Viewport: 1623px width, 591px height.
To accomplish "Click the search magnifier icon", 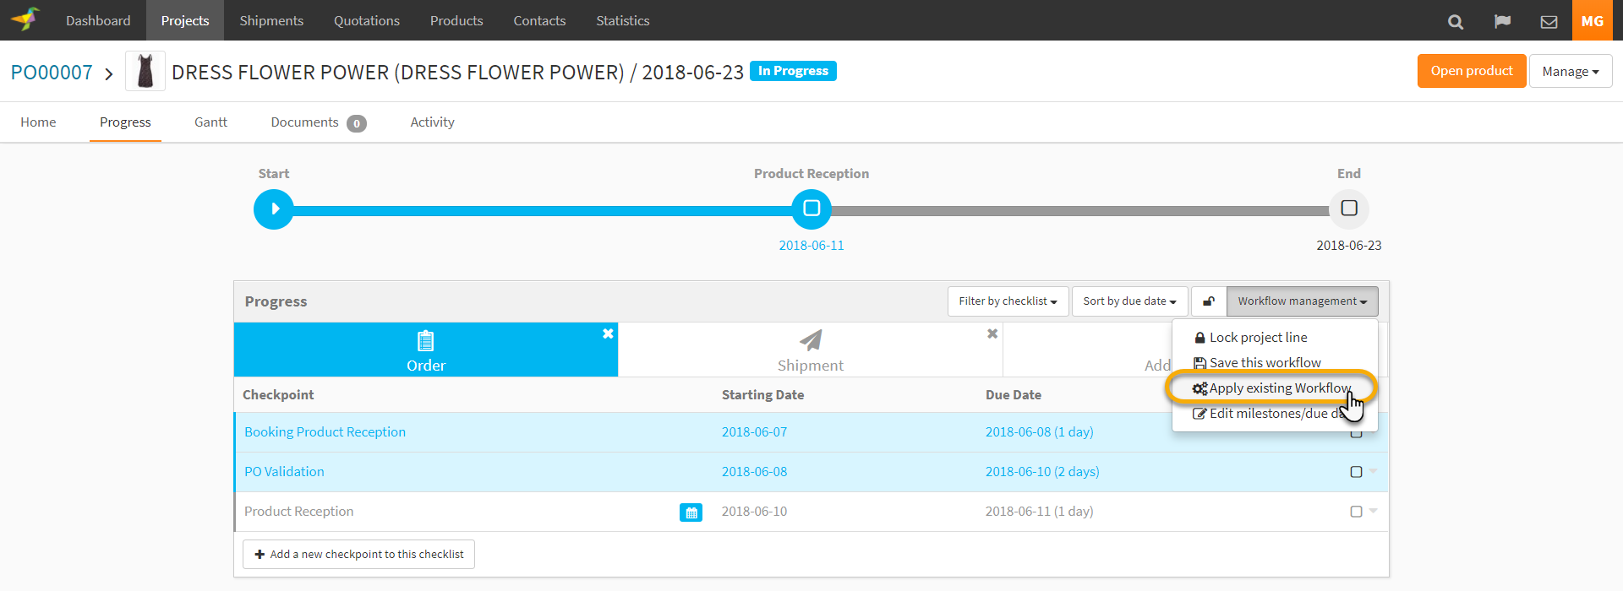I will pyautogui.click(x=1455, y=21).
